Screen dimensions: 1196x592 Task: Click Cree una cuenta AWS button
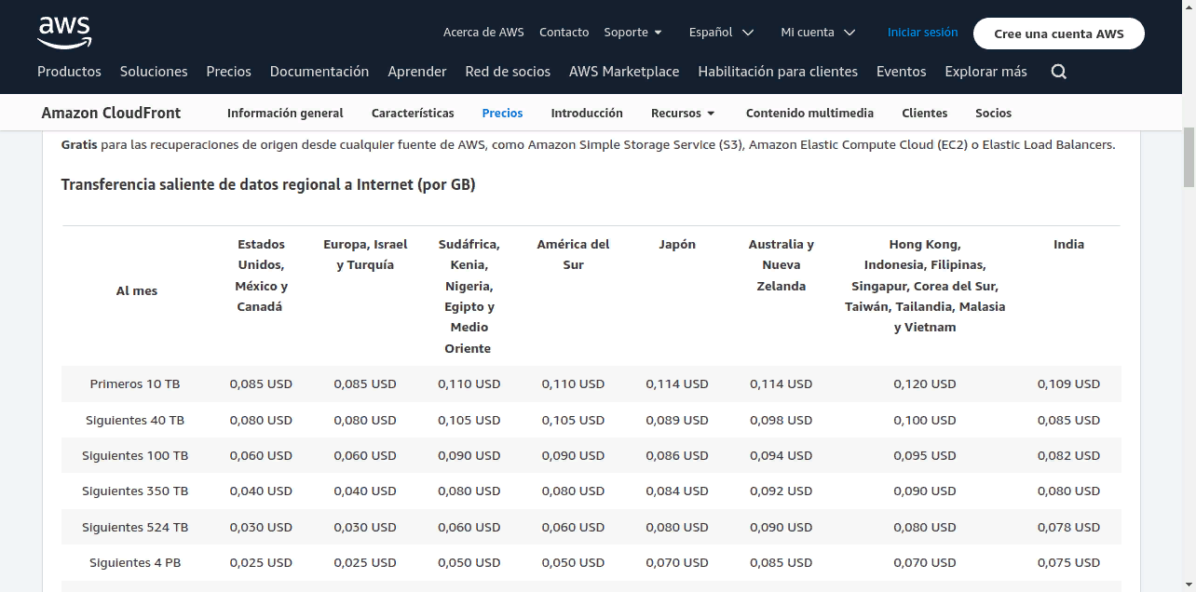(x=1059, y=34)
